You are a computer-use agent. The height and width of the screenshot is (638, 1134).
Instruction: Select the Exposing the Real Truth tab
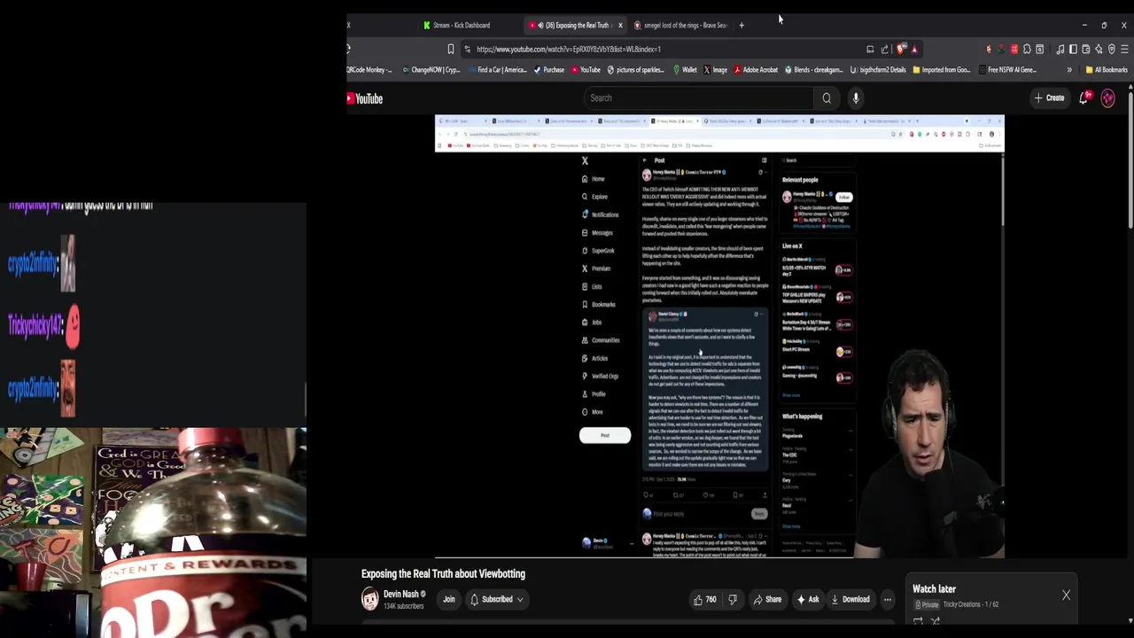pyautogui.click(x=574, y=25)
